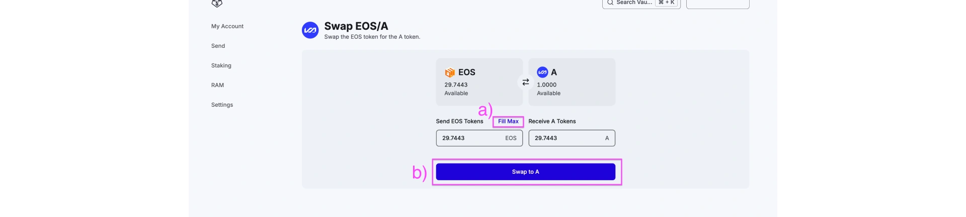Click the magnifier icon in the search box
This screenshot has height=217, width=966.
(x=610, y=3)
